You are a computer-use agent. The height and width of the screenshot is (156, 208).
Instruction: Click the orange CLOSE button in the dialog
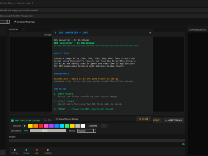(144, 119)
